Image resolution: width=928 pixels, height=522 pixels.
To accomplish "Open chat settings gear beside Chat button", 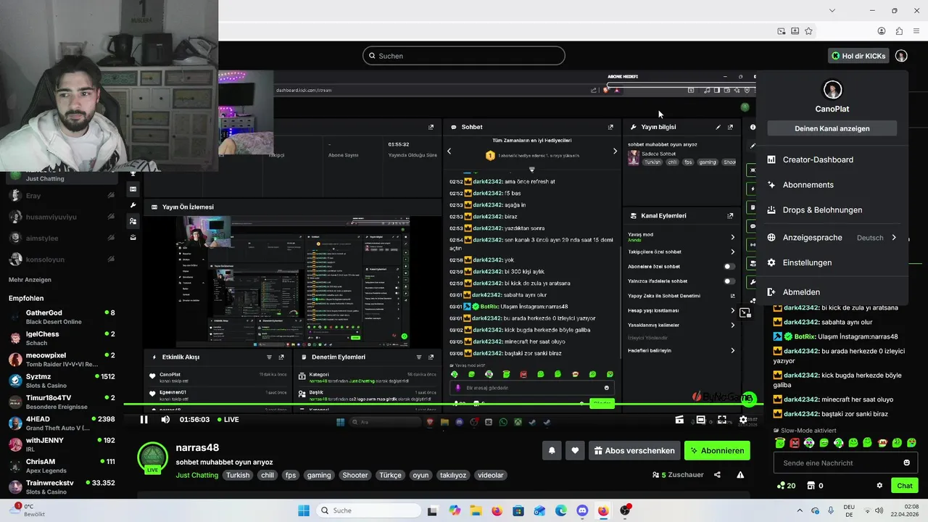I will (879, 486).
